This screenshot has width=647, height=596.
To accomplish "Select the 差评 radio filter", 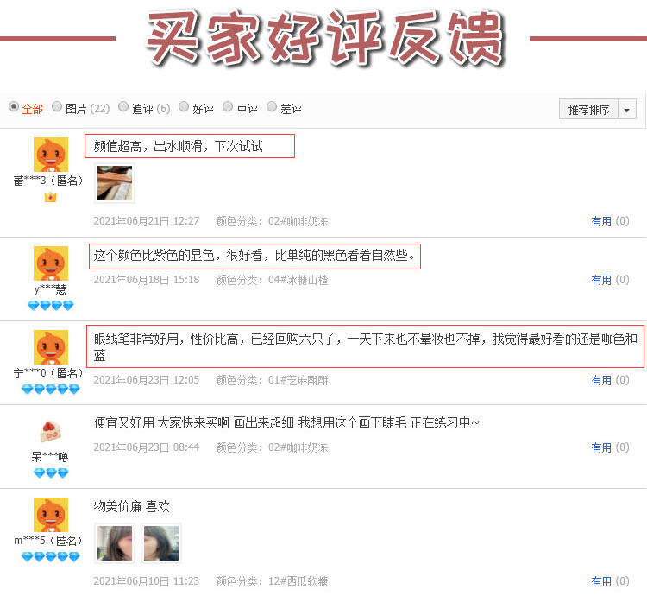I will (x=272, y=106).
